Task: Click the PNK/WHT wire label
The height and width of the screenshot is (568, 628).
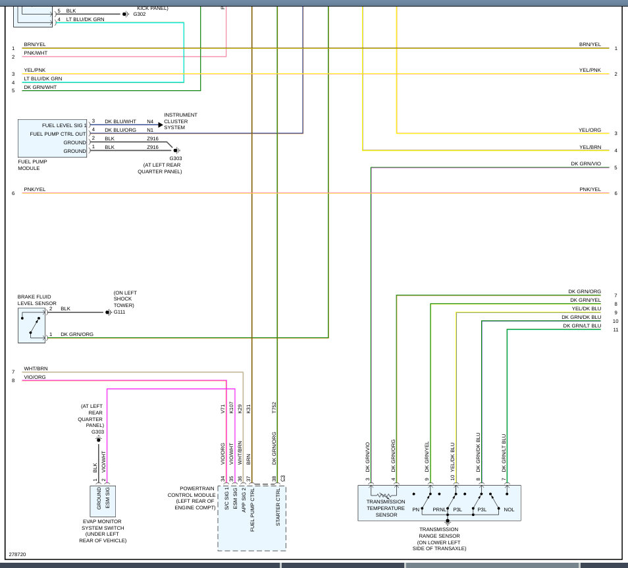Action: pyautogui.click(x=36, y=53)
